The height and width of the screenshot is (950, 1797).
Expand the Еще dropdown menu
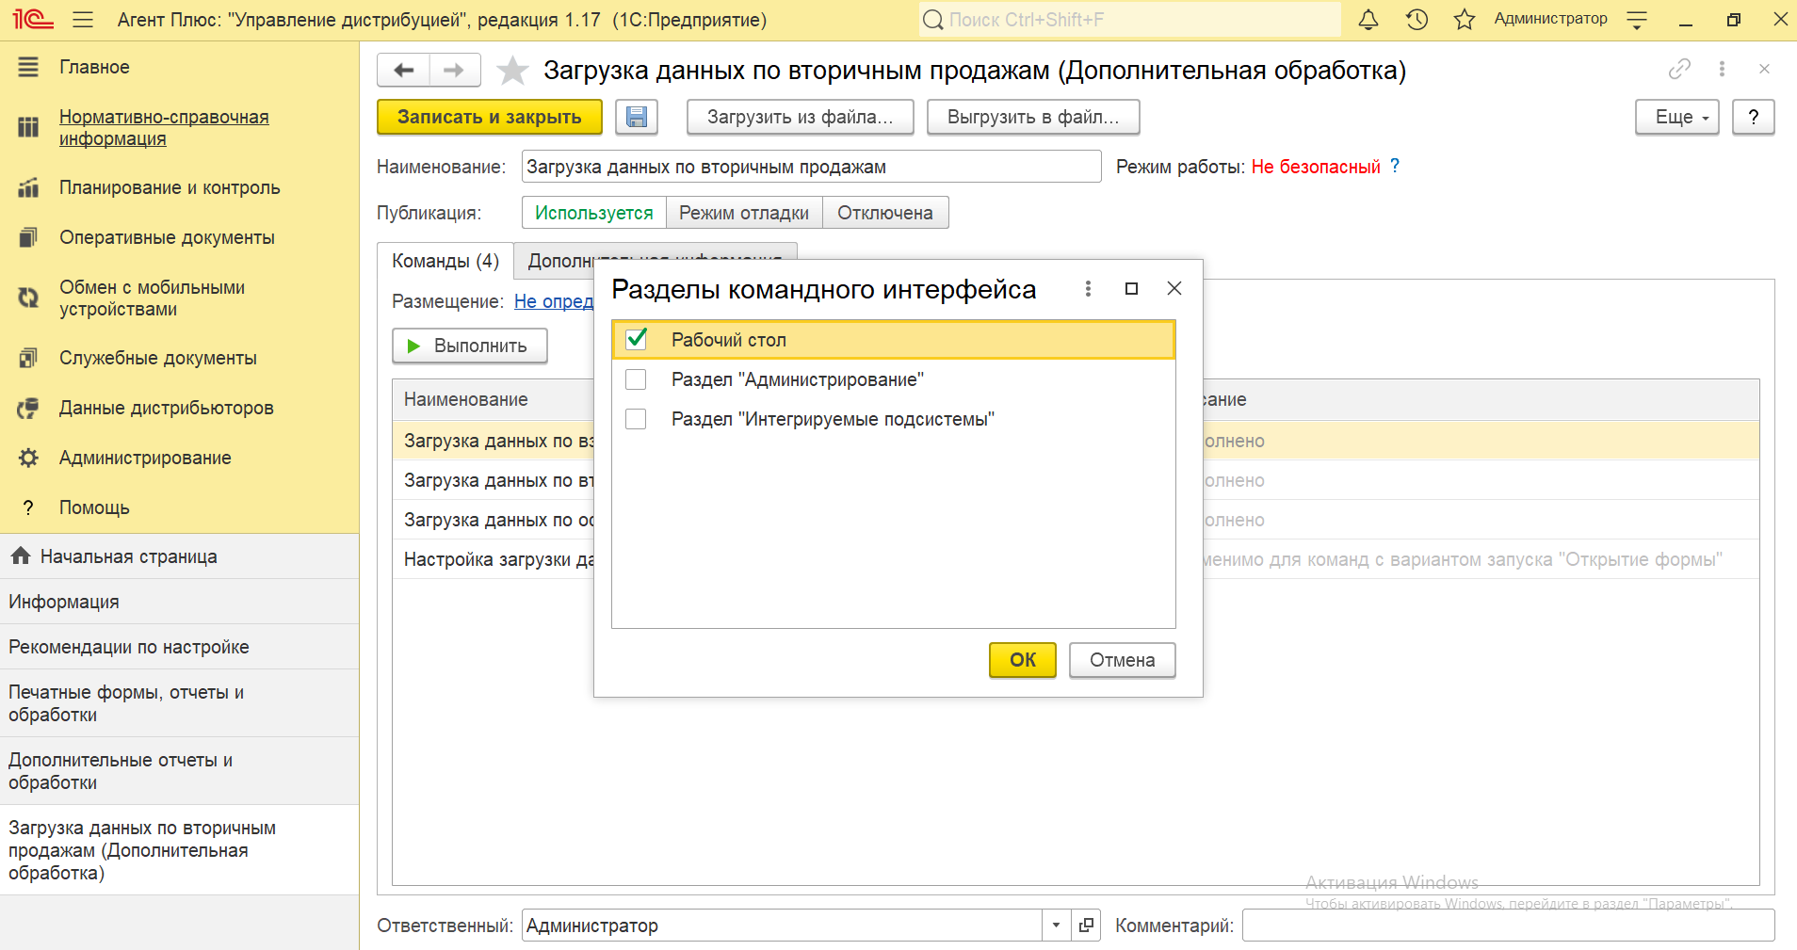pos(1677,117)
